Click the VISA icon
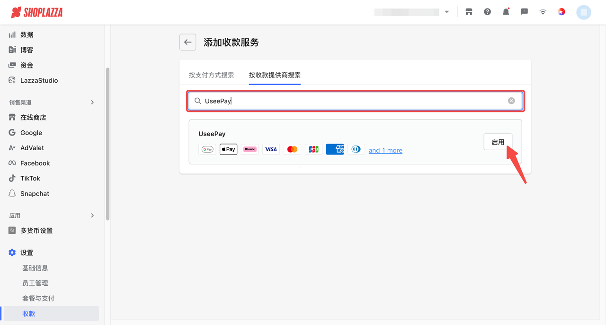This screenshot has height=325, width=606. point(271,149)
